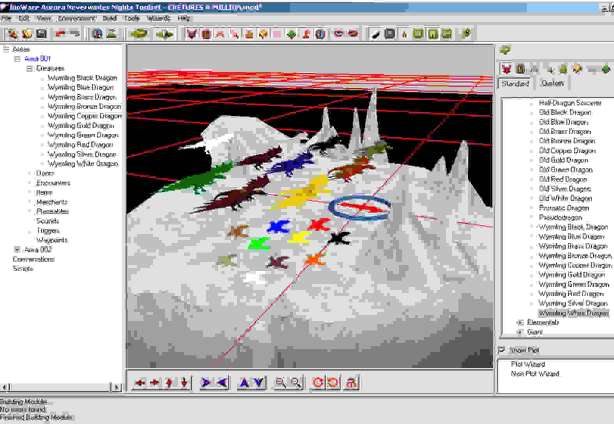This screenshot has height=424, width=614.
Task: Switch to the Custom palette tab
Action: pyautogui.click(x=552, y=83)
